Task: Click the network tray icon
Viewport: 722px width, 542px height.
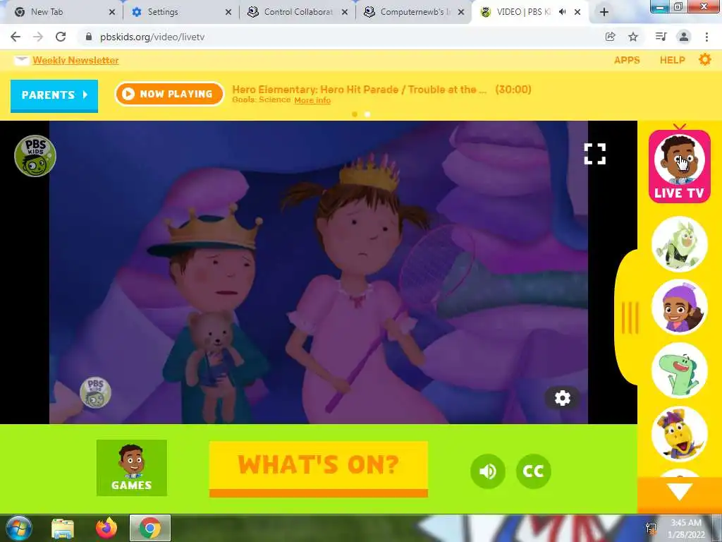Action: [x=651, y=529]
